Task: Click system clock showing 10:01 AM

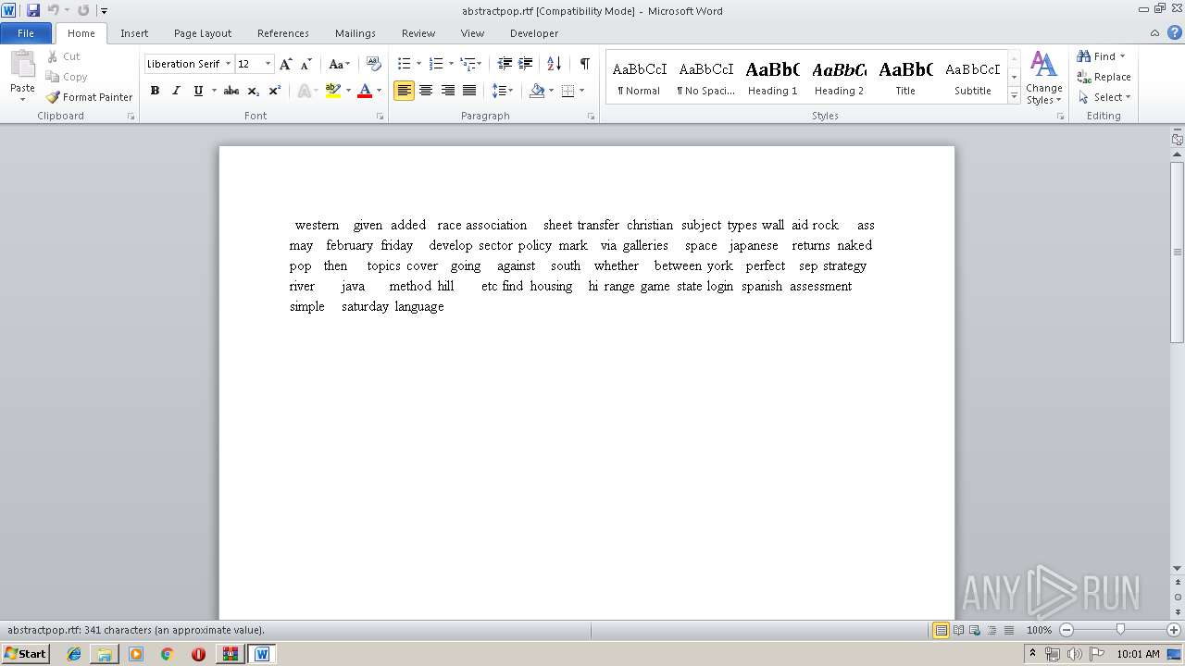Action: point(1138,654)
